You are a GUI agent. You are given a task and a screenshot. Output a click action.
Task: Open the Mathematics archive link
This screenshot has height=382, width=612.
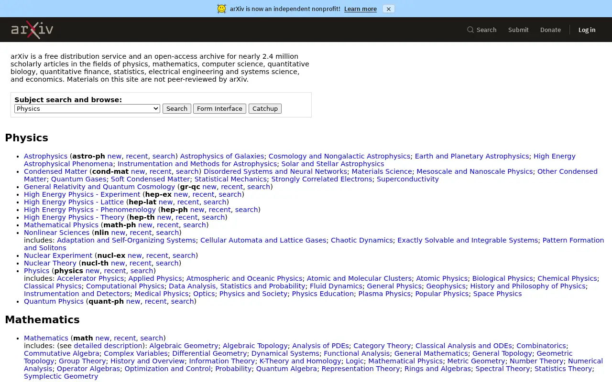[46, 338]
